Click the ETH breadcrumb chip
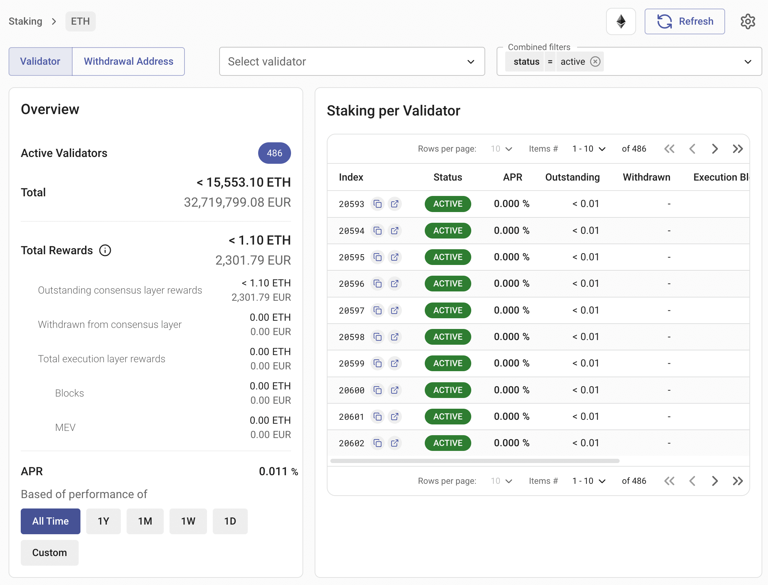 (80, 21)
